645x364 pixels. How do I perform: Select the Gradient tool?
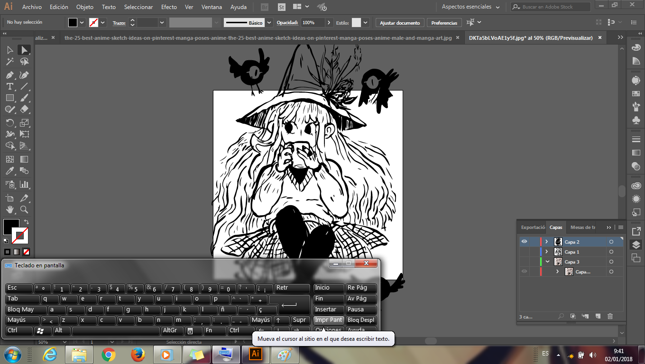coord(24,159)
